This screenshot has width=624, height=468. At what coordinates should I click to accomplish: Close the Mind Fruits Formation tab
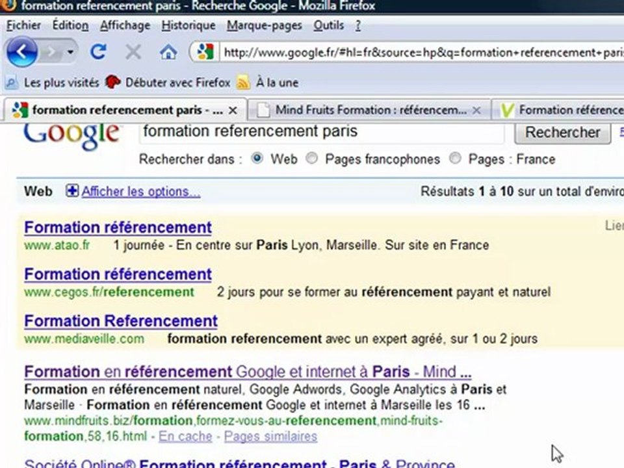(x=476, y=110)
